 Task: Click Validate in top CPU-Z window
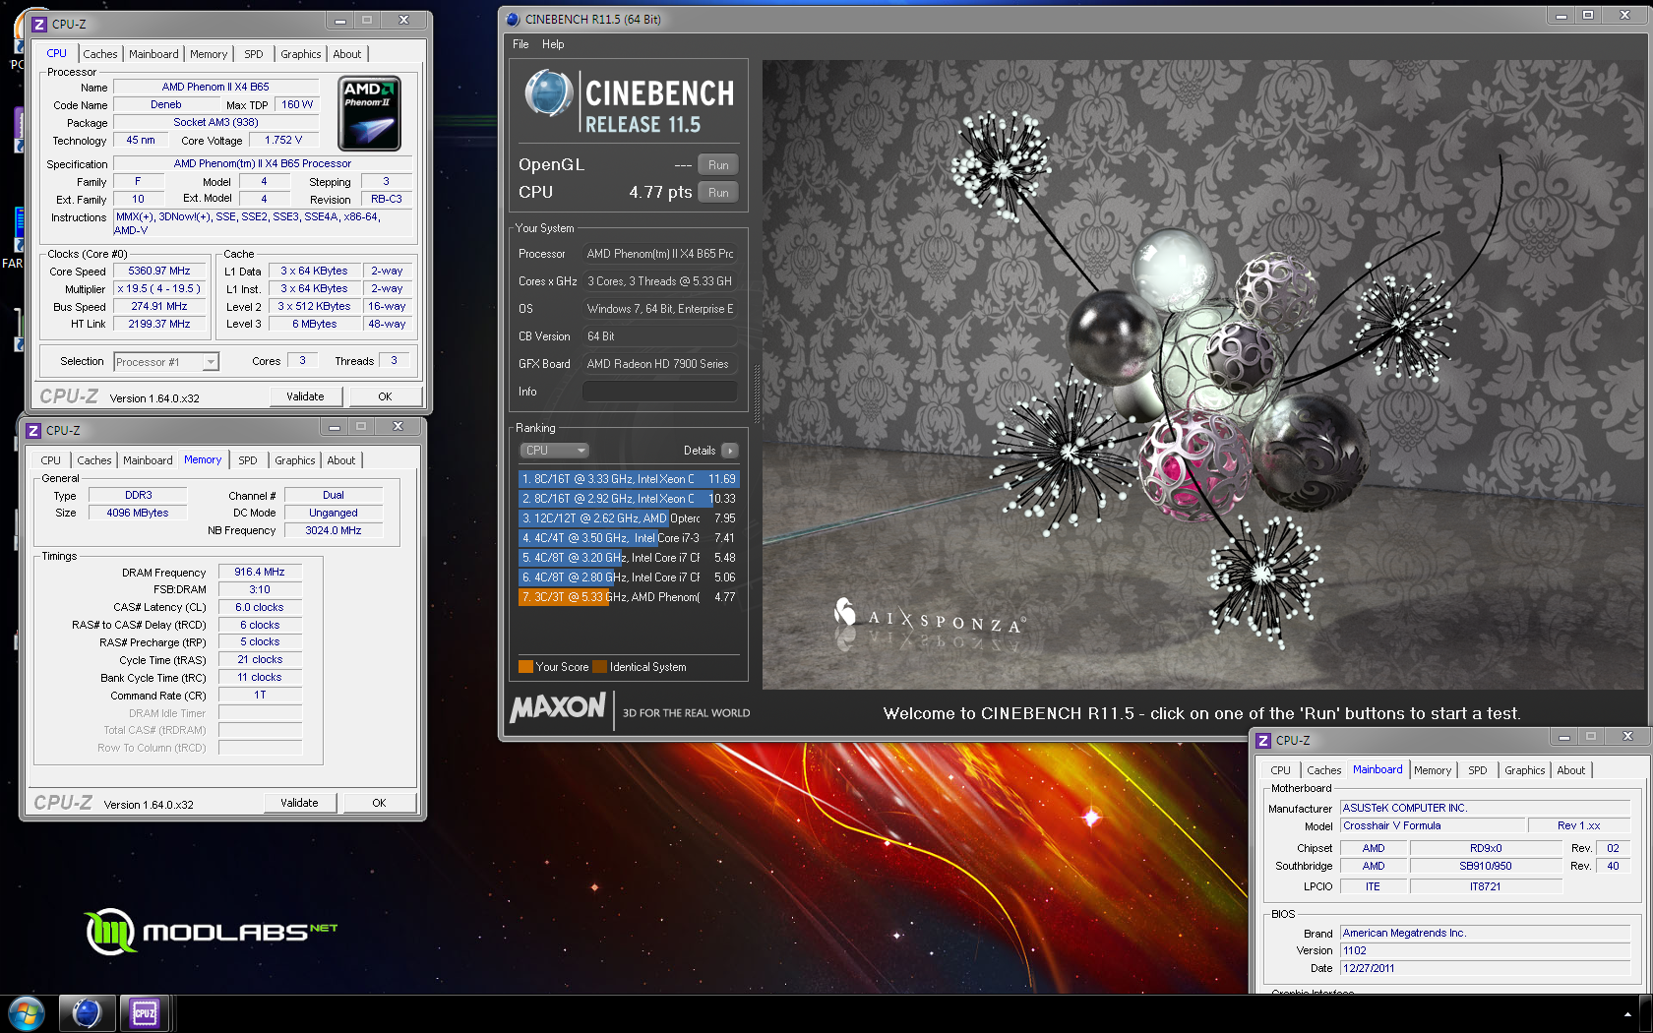(x=305, y=396)
